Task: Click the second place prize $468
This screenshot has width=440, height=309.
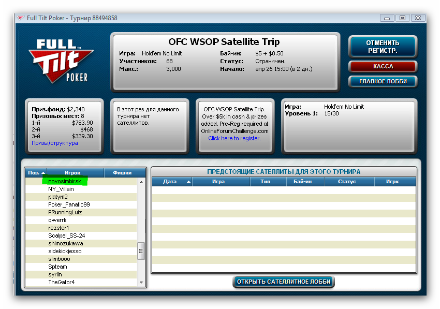Action: click(x=87, y=129)
